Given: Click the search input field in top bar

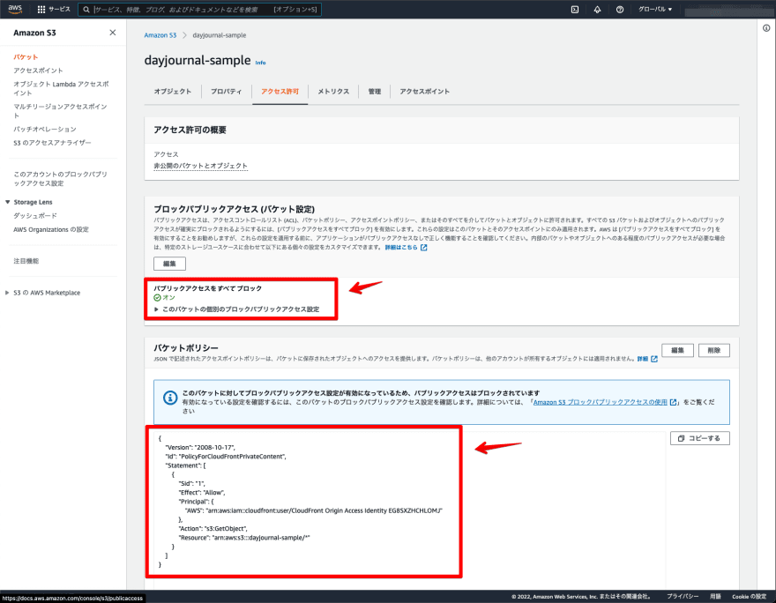Looking at the screenshot, I should pyautogui.click(x=200, y=10).
